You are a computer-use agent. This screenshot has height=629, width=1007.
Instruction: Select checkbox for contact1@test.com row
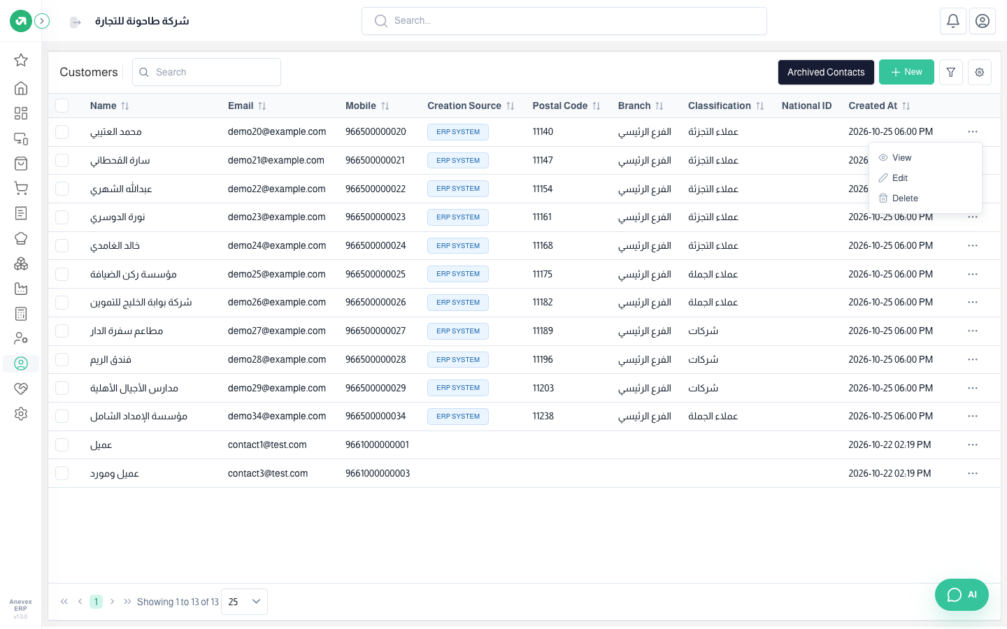coord(62,444)
